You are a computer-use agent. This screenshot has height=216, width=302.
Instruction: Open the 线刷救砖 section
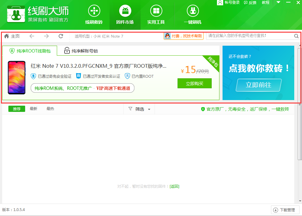click(94, 15)
